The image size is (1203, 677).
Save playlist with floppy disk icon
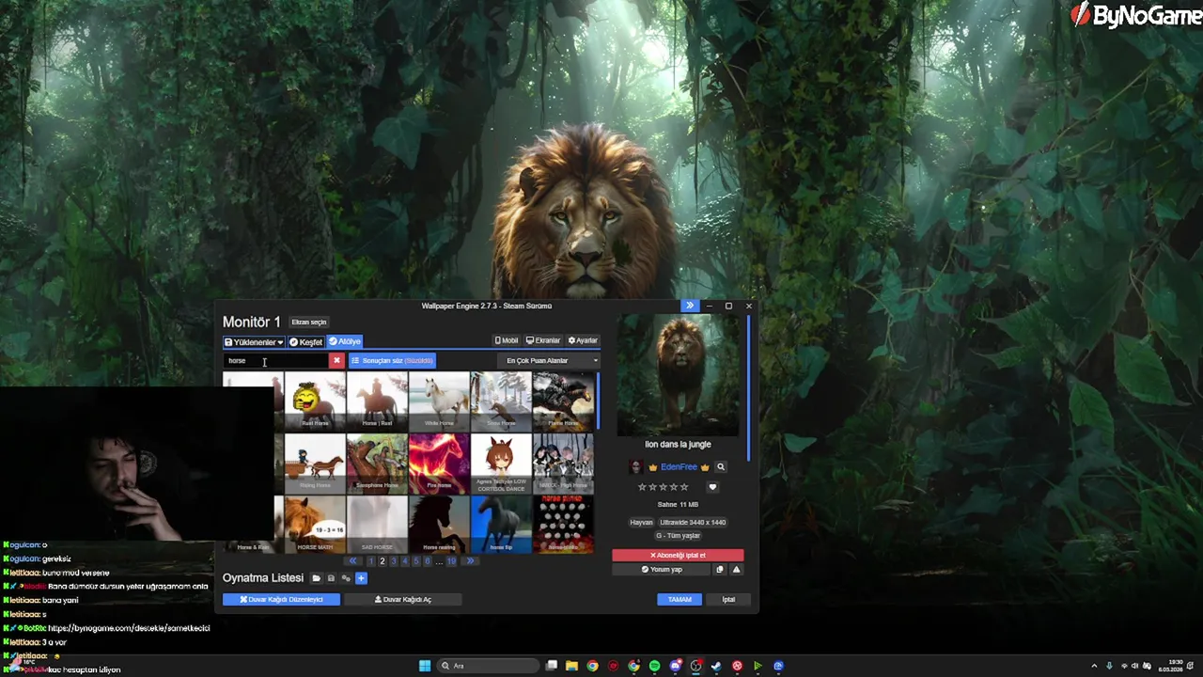pyautogui.click(x=331, y=578)
